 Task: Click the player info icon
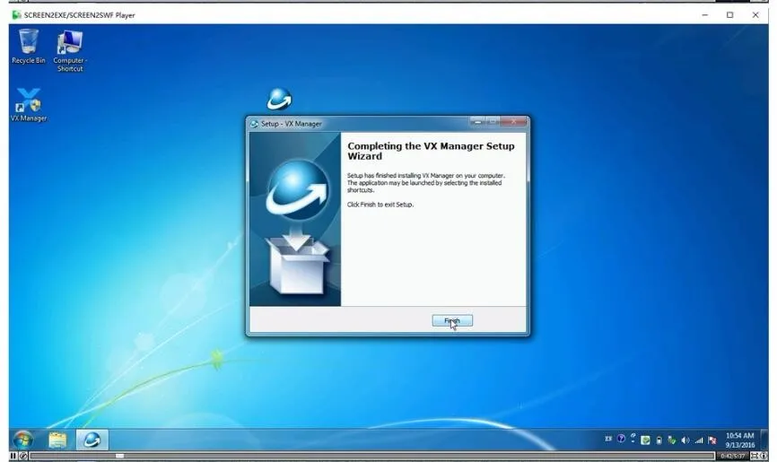tap(764, 456)
